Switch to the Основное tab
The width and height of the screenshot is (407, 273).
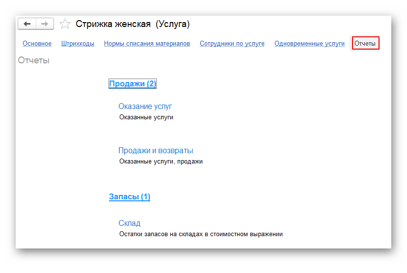click(37, 44)
